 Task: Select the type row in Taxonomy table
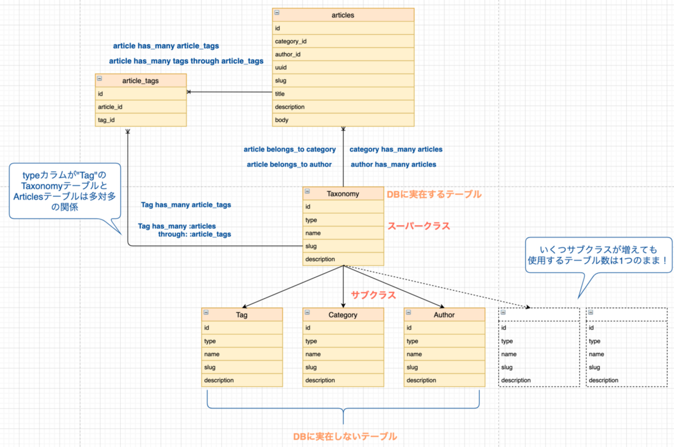click(343, 220)
